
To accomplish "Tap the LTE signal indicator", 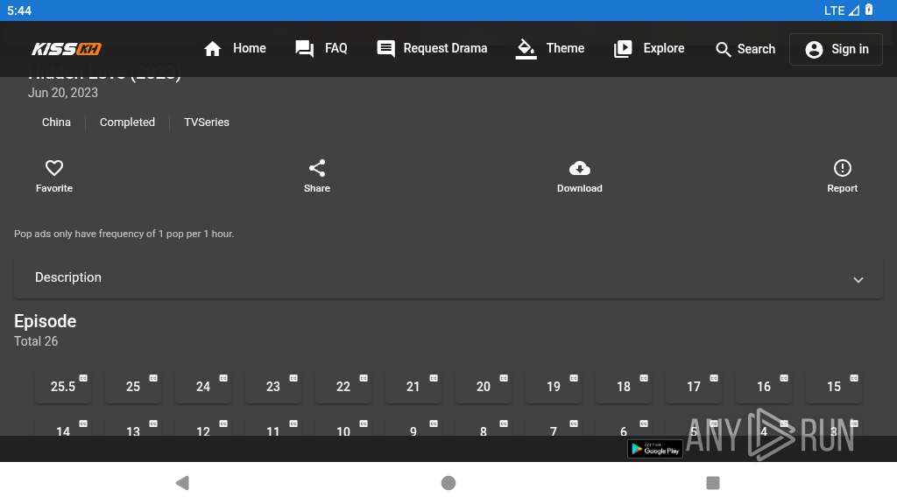I will (x=841, y=10).
